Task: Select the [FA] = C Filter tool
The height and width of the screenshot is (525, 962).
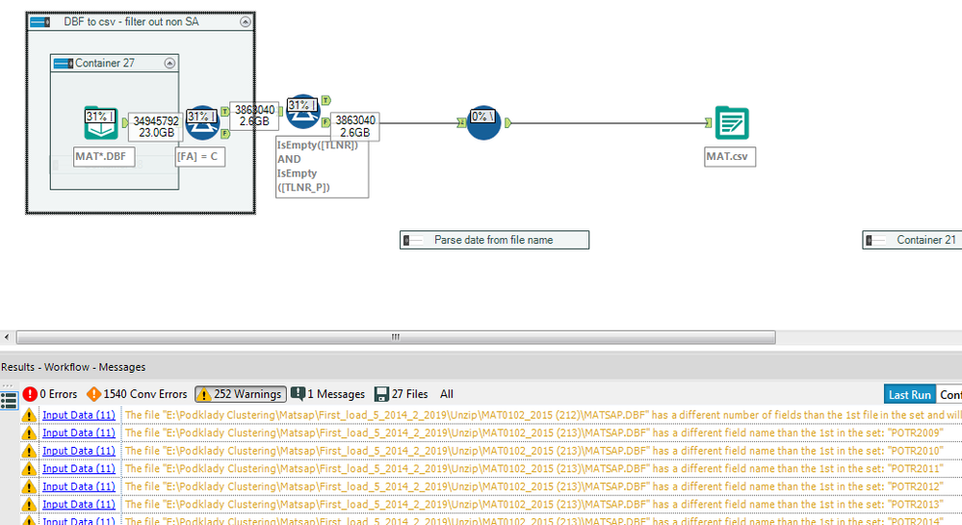Action: (x=202, y=122)
